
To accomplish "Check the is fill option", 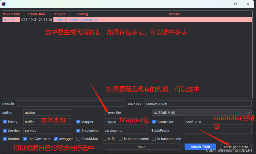I will (x=104, y=139).
